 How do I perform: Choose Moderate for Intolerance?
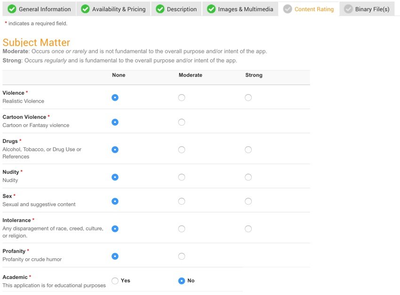[182, 229]
